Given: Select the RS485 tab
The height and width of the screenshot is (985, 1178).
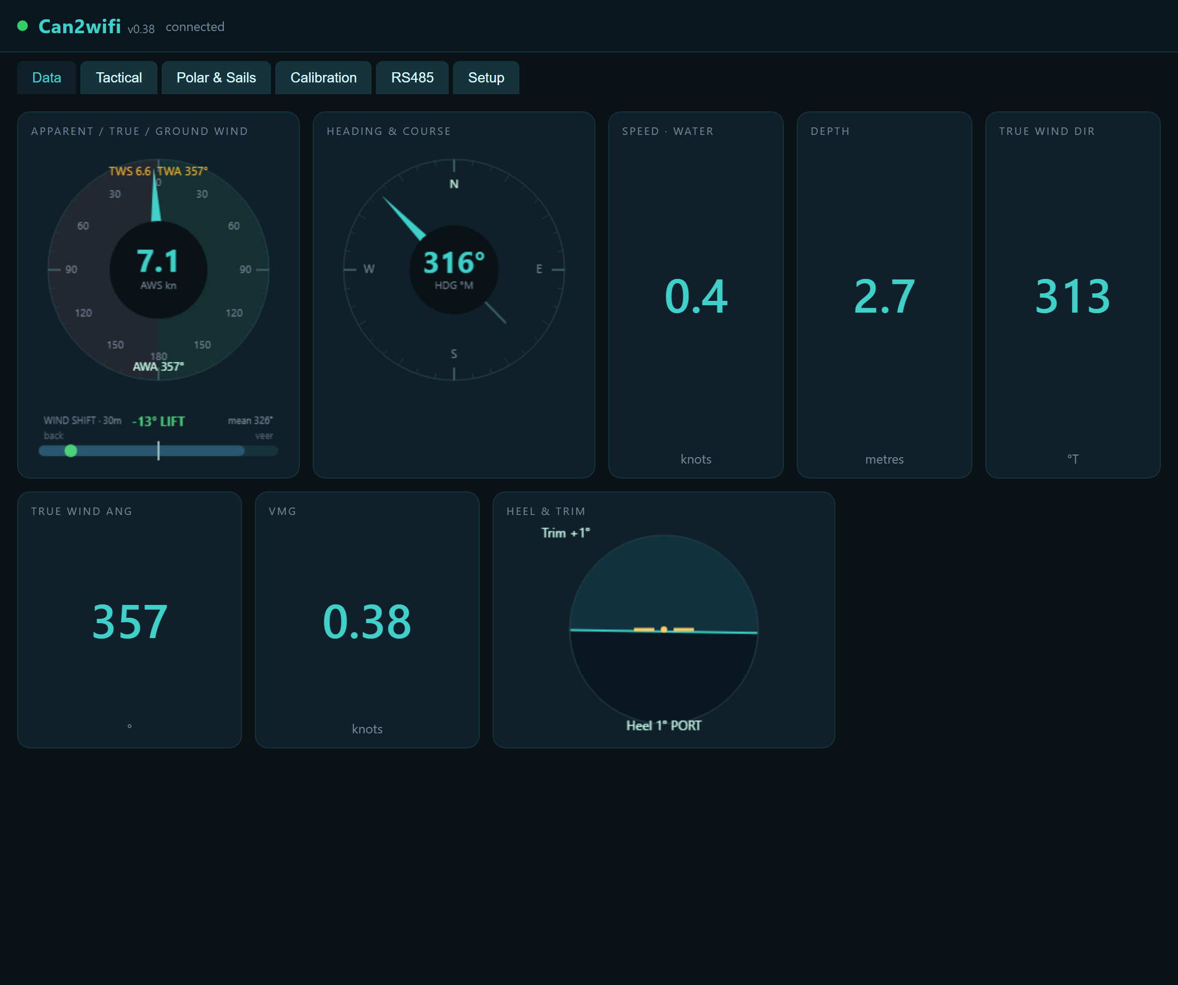Looking at the screenshot, I should 412,78.
